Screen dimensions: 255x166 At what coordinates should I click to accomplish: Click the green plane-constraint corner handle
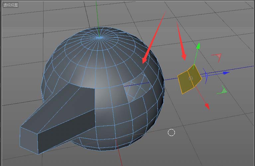[222, 90]
